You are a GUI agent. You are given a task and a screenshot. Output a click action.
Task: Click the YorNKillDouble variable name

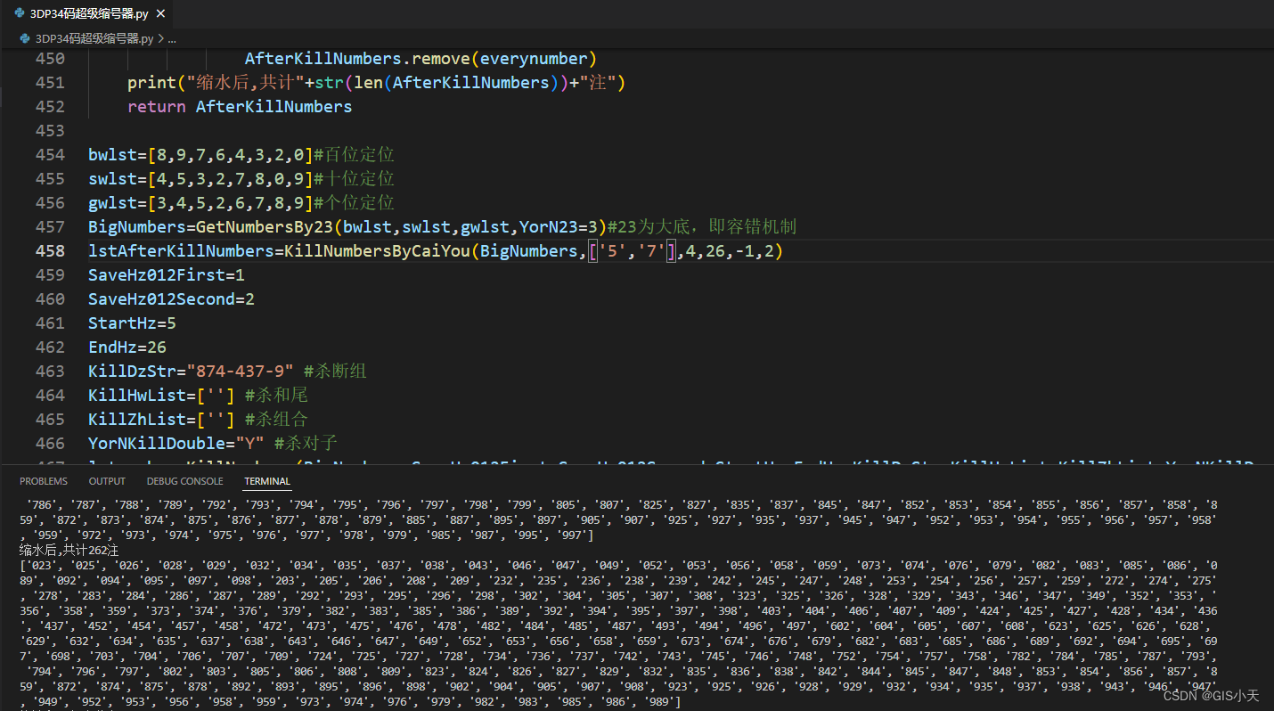point(157,444)
